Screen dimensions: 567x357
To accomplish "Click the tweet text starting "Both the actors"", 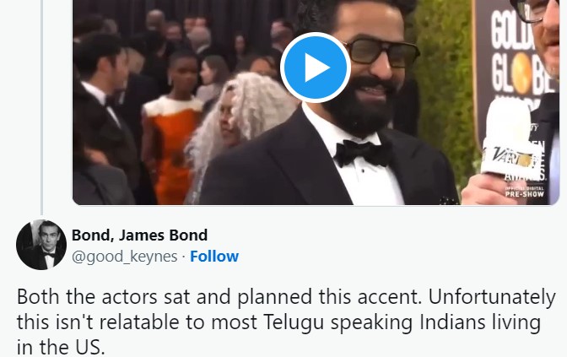I will [286, 322].
